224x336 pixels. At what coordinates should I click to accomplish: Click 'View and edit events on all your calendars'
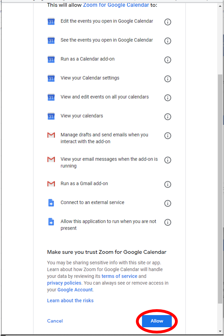pyautogui.click(x=104, y=97)
